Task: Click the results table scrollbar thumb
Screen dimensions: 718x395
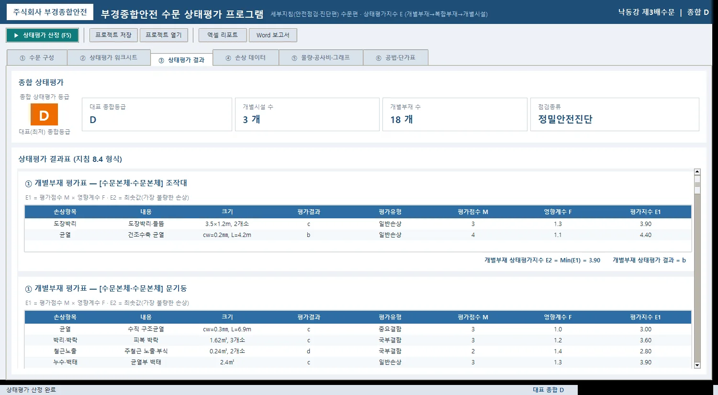Action: 697,185
